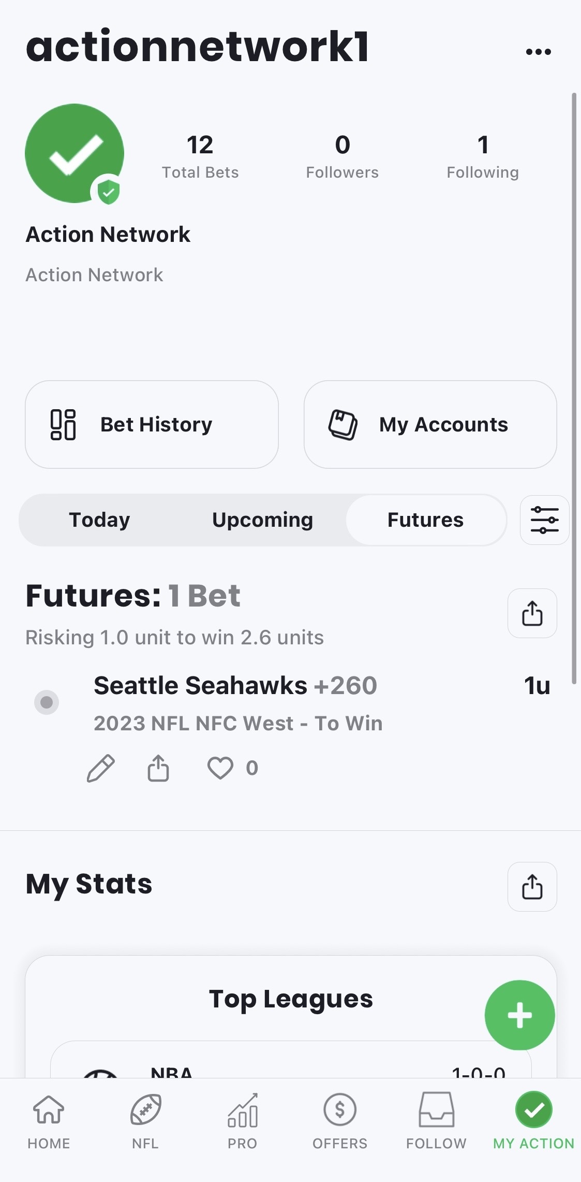Open My Accounts

[430, 425]
